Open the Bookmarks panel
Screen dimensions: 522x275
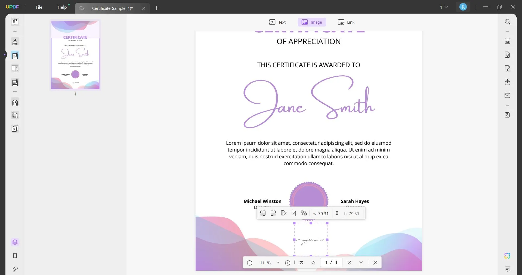pyautogui.click(x=15, y=256)
